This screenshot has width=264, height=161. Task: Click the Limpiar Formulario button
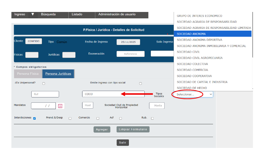tap(133, 129)
